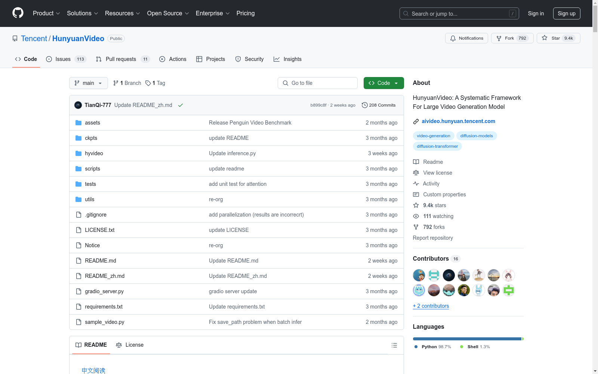The height and width of the screenshot is (374, 598).
Task: Open the Enterprise menu dropdown
Action: pyautogui.click(x=213, y=13)
